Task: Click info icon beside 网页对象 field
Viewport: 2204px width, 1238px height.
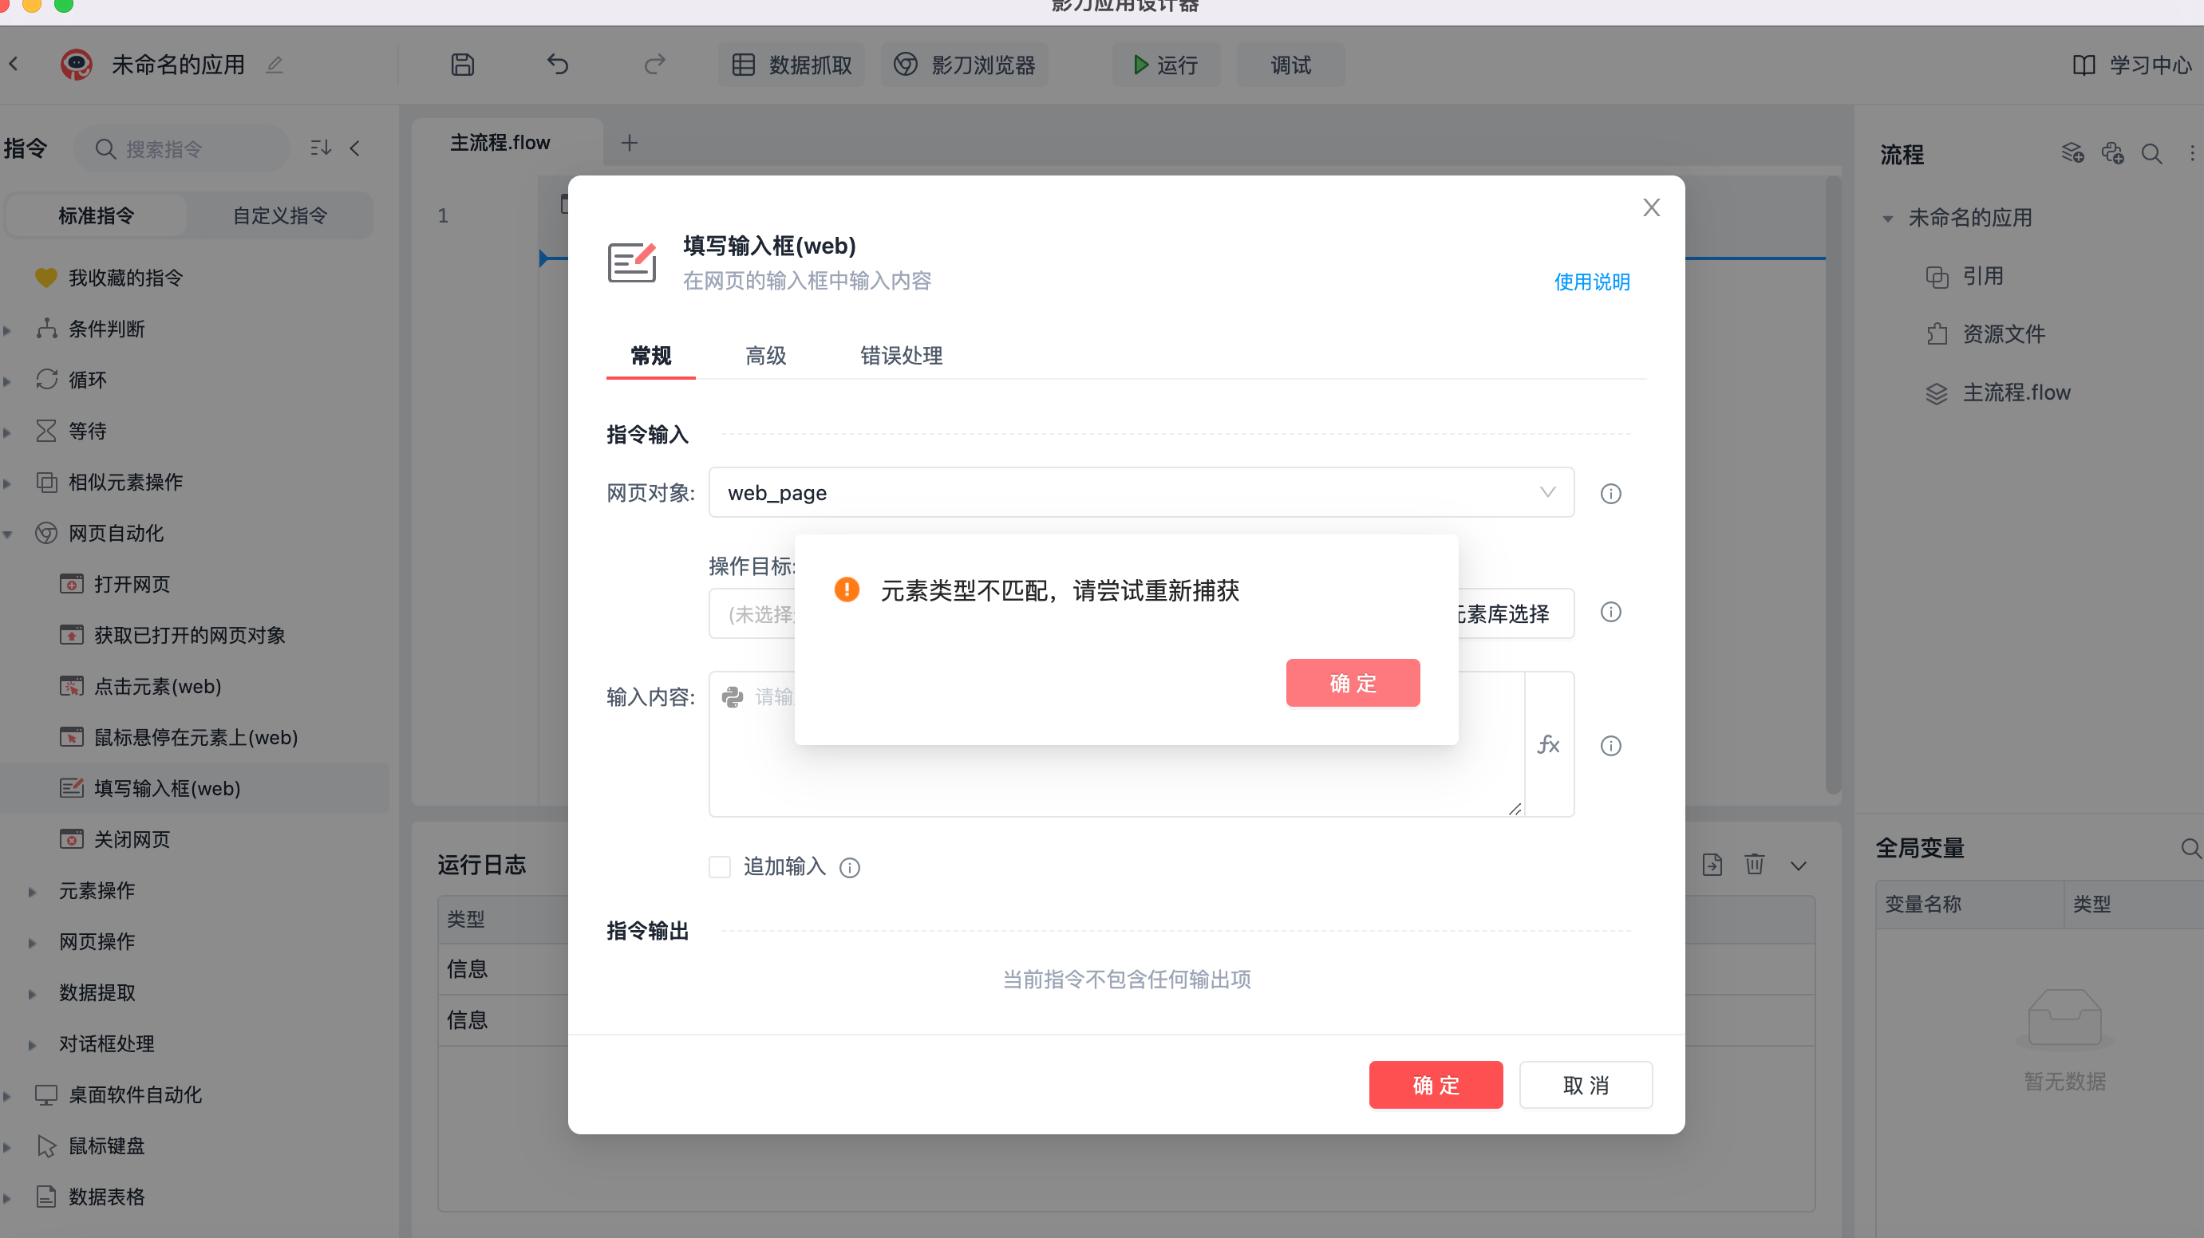Action: (1610, 494)
